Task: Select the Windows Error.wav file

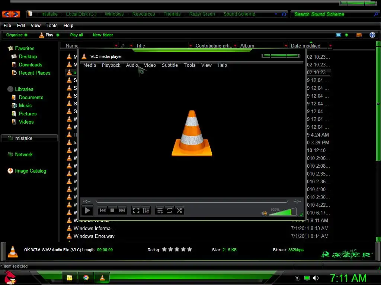Action: point(94,236)
